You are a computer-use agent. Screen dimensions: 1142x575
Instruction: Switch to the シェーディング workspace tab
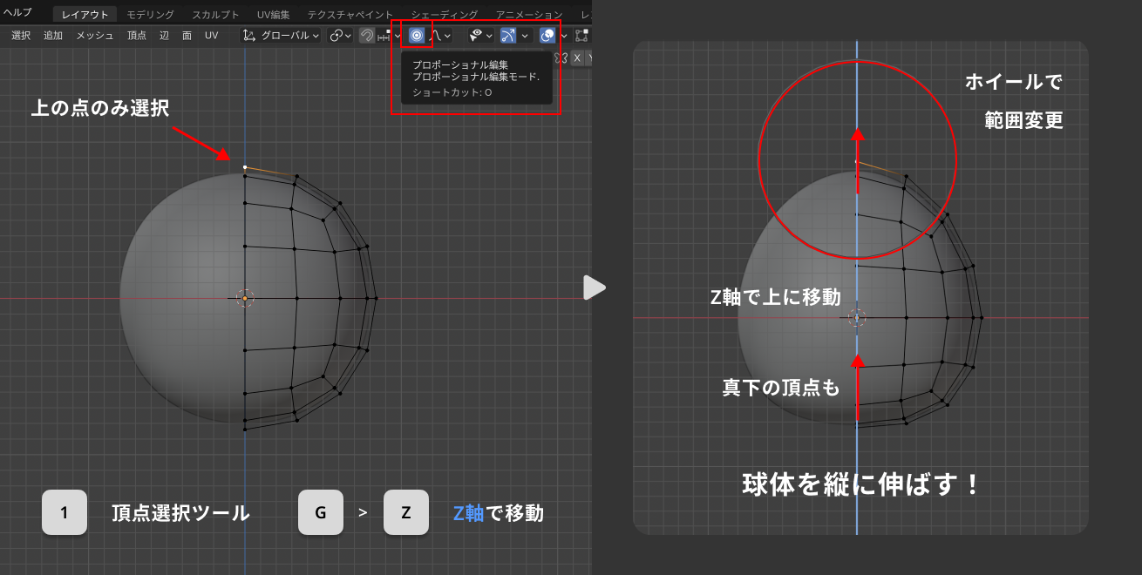point(445,15)
